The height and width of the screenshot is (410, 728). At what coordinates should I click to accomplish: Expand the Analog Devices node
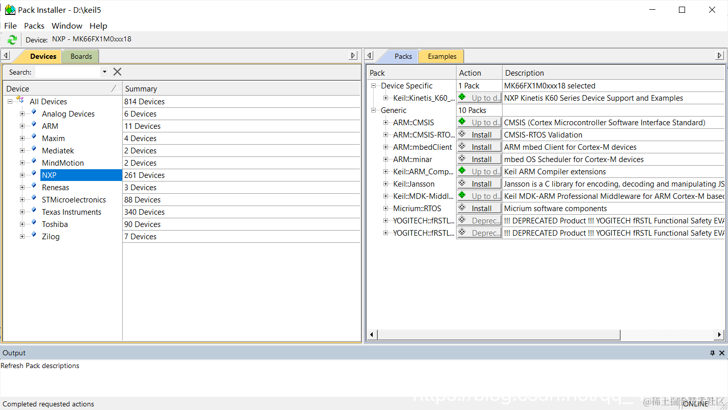click(x=22, y=114)
